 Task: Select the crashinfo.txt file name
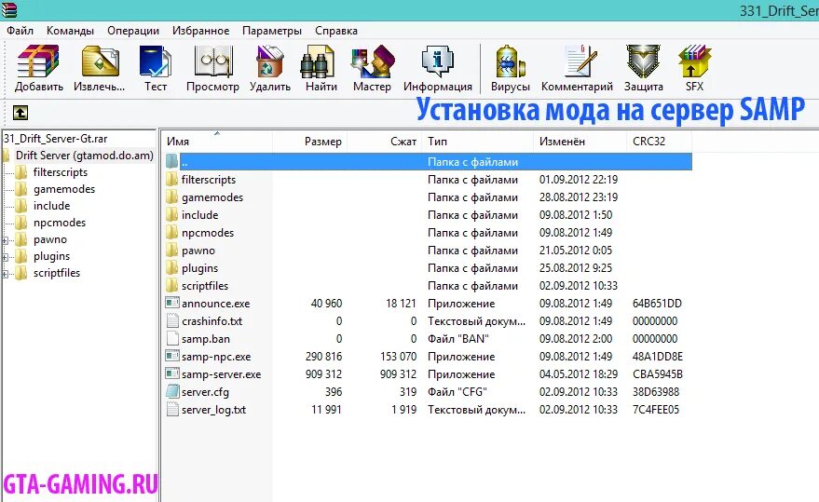[212, 321]
